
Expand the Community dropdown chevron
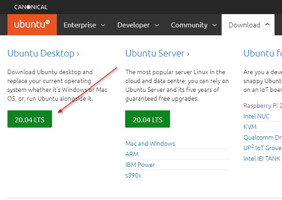point(215,25)
